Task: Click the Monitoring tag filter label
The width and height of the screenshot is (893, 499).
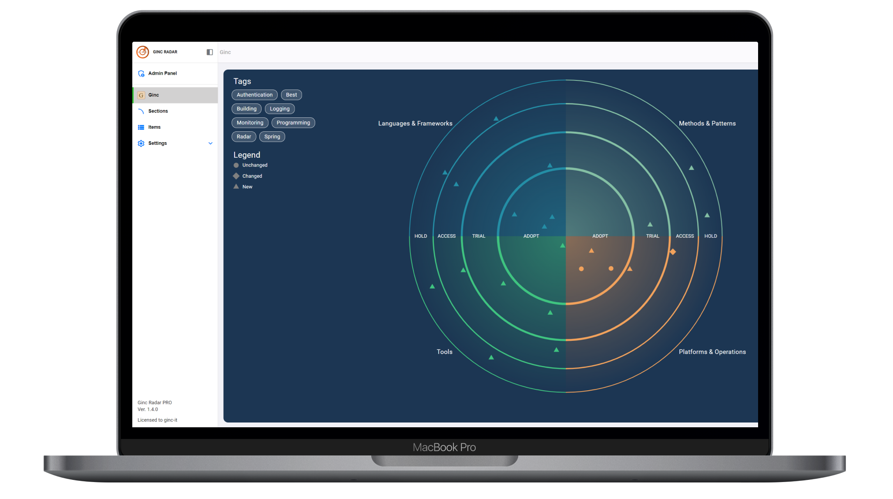Action: pyautogui.click(x=250, y=123)
